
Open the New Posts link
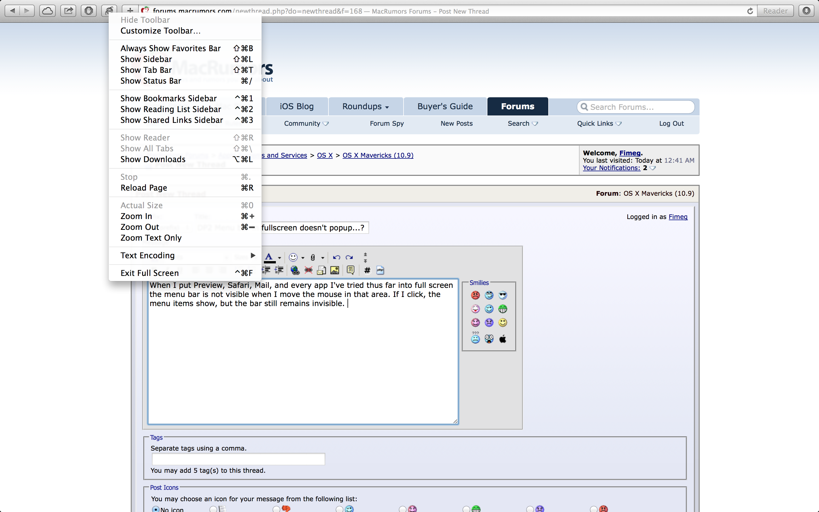tap(456, 124)
